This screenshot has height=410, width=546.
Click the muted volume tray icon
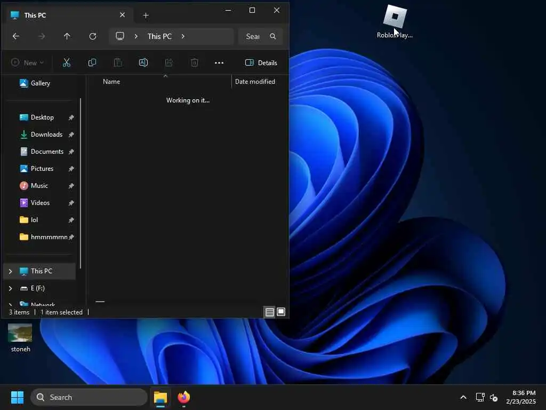pos(494,397)
